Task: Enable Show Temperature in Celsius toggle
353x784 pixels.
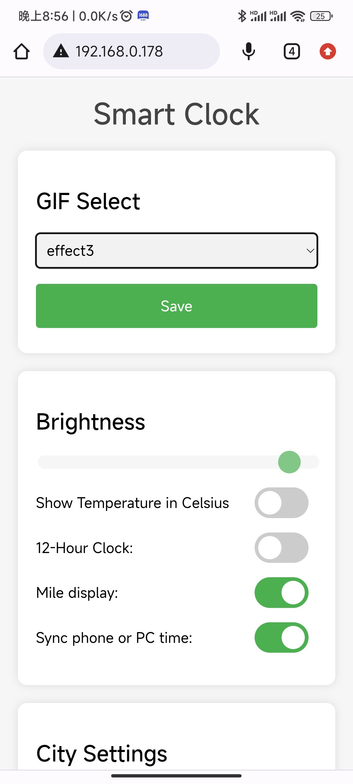Action: [281, 503]
